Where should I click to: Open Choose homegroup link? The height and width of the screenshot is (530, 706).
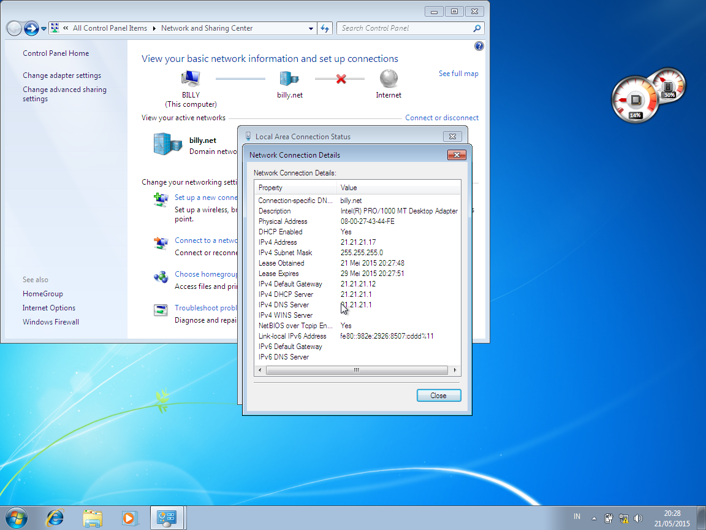pos(206,274)
